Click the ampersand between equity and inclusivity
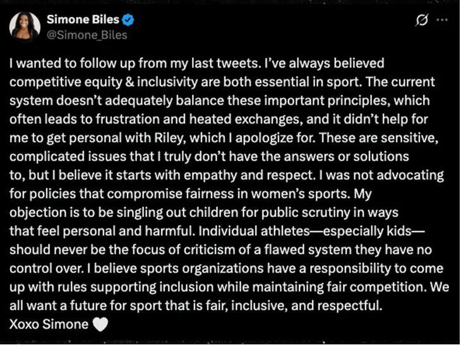 129,82
